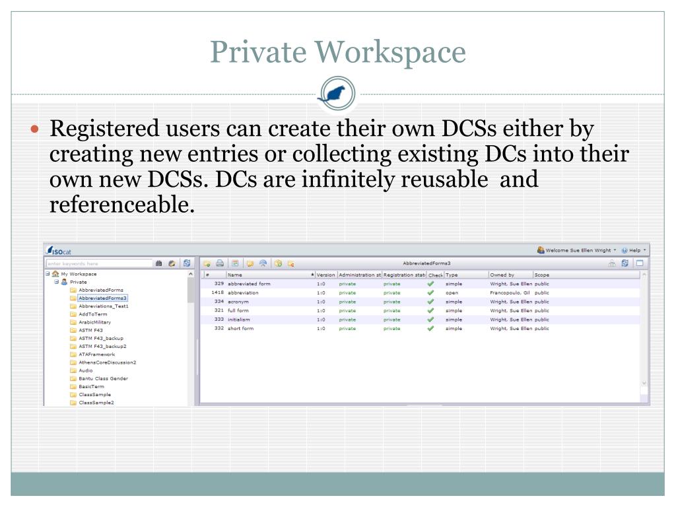Sort by the Version column header
Screen dimensions: 676x507
326,275
